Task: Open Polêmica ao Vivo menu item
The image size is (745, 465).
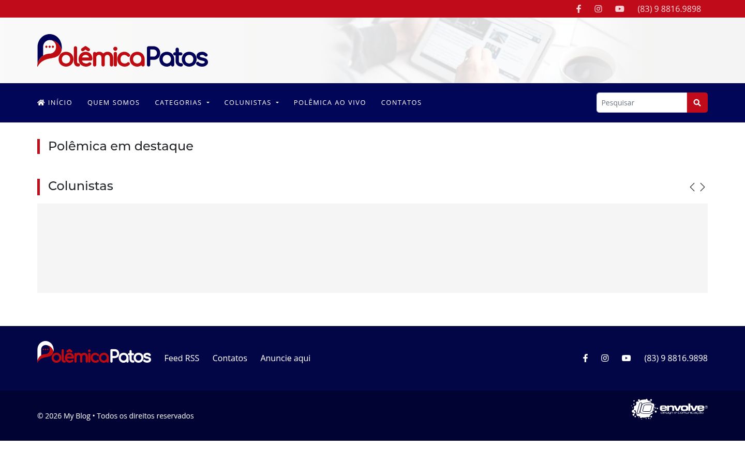Action: (x=330, y=102)
